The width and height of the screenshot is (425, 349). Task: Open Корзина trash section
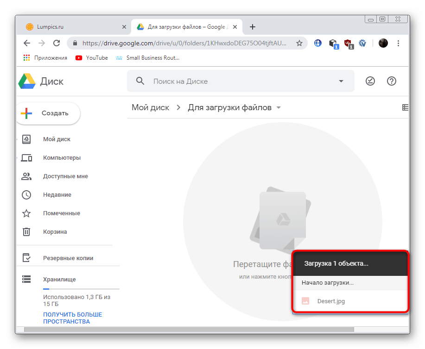pyautogui.click(x=55, y=232)
